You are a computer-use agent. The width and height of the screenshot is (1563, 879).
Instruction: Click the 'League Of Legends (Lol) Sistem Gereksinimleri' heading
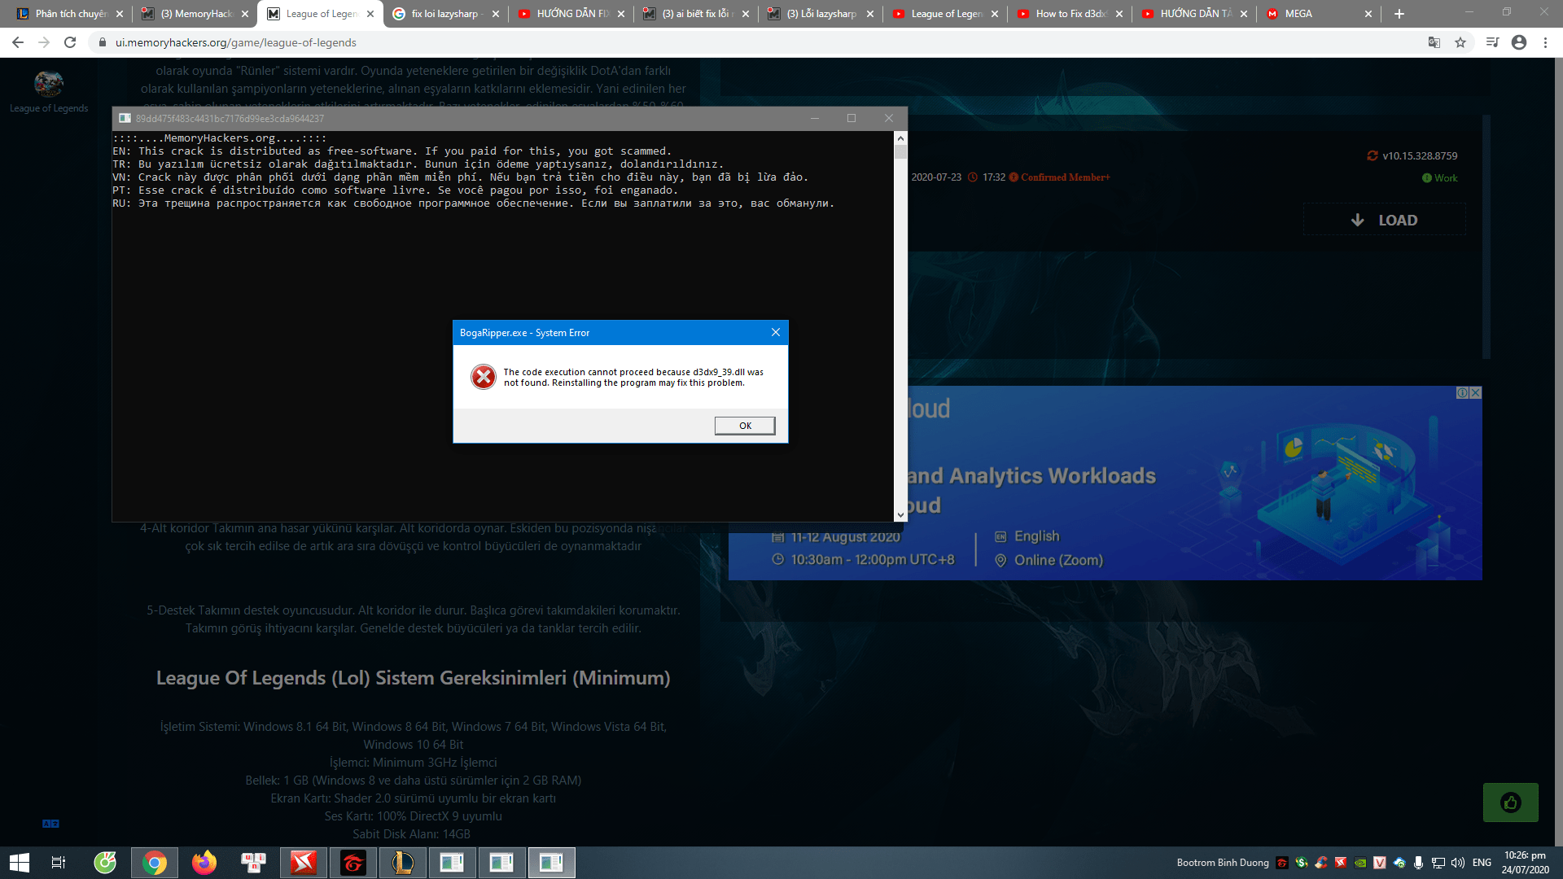[x=414, y=678]
